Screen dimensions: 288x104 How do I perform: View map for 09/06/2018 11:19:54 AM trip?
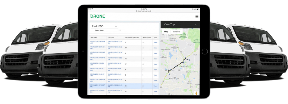[155, 64]
